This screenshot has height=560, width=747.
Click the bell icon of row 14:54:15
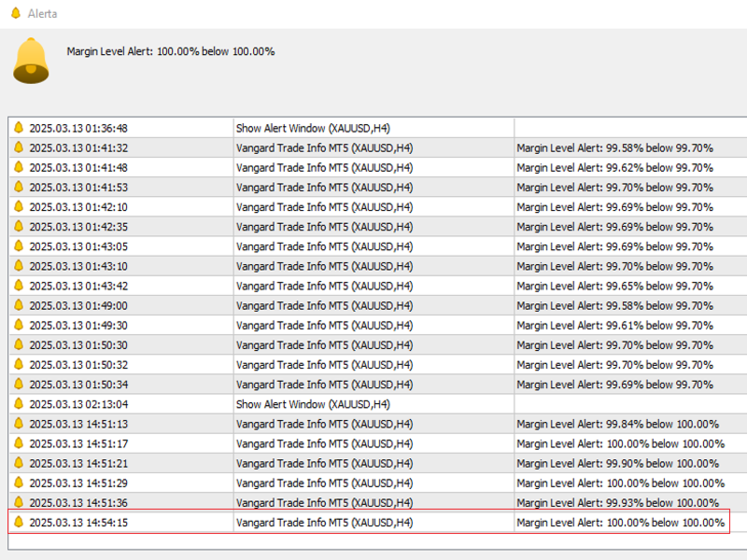point(19,522)
